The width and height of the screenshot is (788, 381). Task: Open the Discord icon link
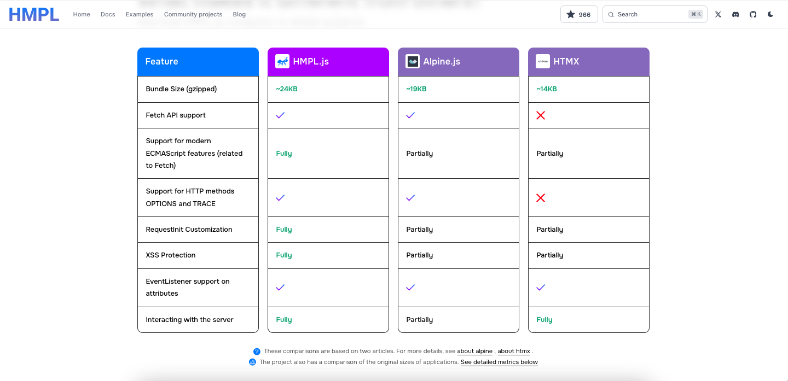(735, 14)
